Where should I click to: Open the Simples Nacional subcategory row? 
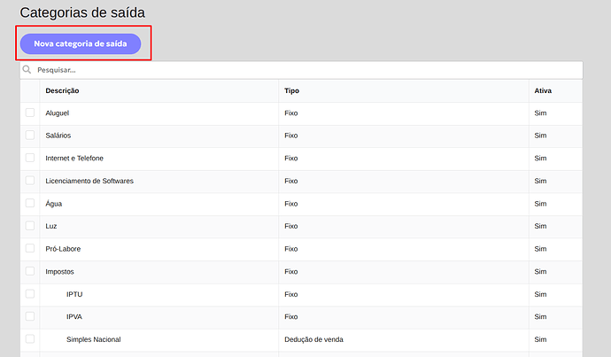302,339
